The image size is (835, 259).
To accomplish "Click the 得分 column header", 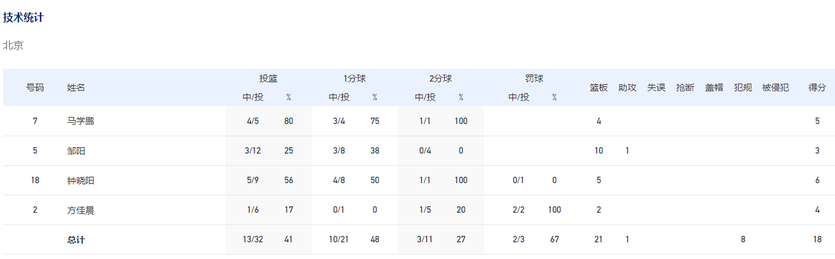I will point(818,87).
